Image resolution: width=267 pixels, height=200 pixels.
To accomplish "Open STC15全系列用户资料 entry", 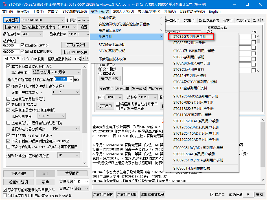I will click(190, 88).
